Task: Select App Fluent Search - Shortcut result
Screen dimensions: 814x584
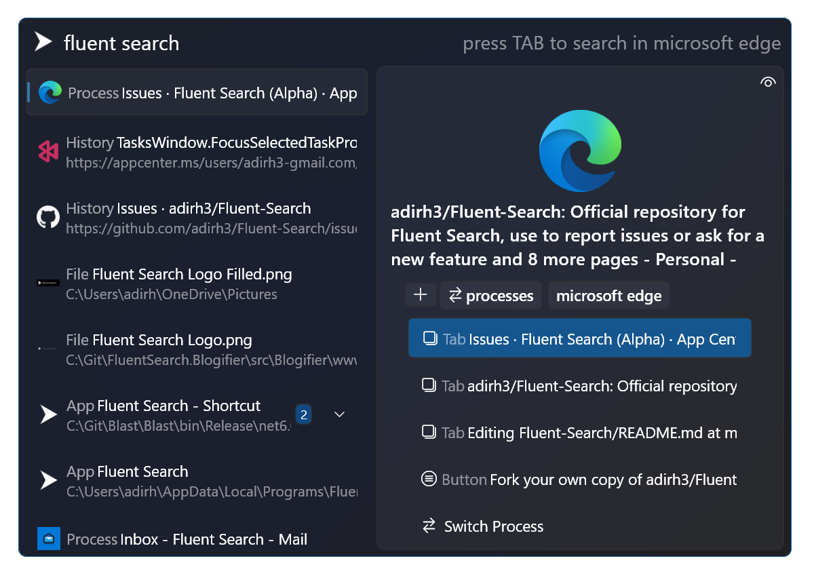Action: 197,415
